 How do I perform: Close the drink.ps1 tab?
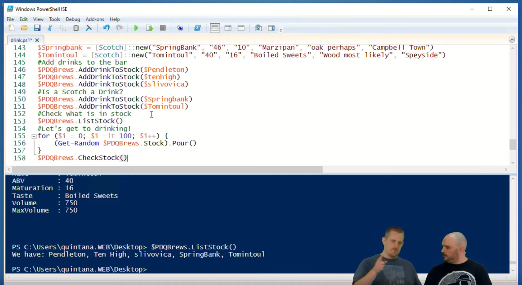(37, 40)
